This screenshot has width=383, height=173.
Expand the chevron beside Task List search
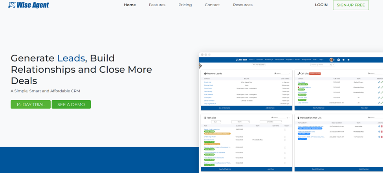pos(287,118)
